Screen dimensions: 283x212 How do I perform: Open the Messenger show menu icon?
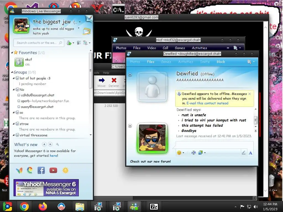coord(85,43)
